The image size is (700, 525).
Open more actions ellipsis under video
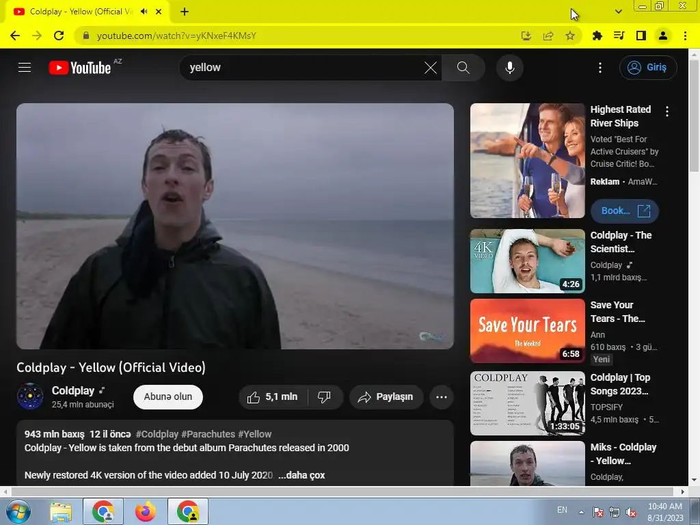(x=442, y=397)
